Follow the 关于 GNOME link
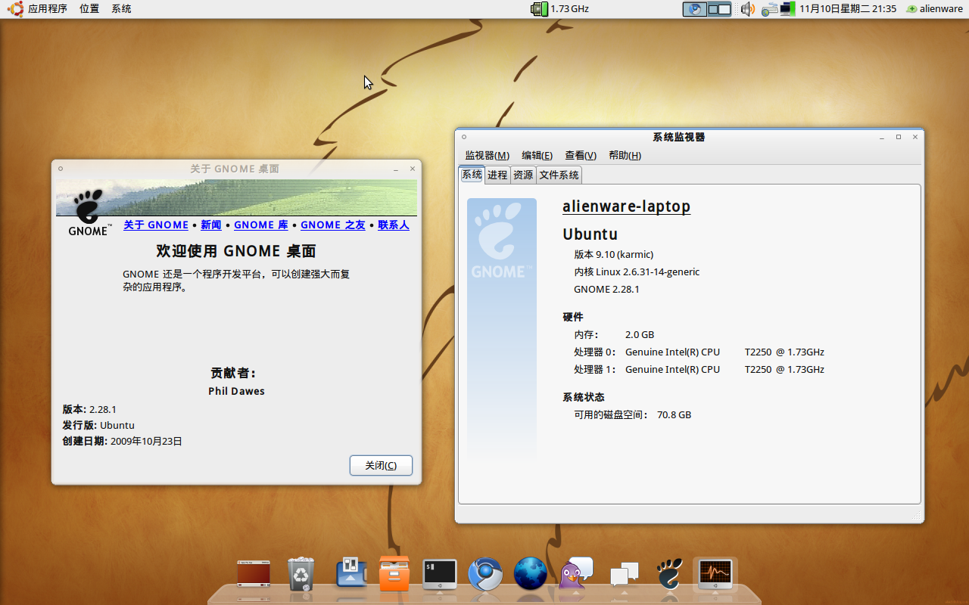 point(156,225)
